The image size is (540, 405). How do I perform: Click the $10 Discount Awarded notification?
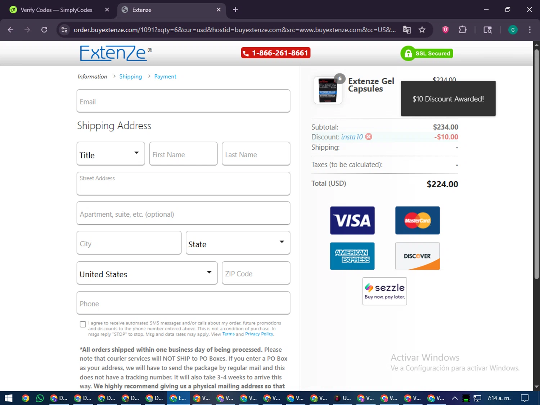[x=448, y=99]
